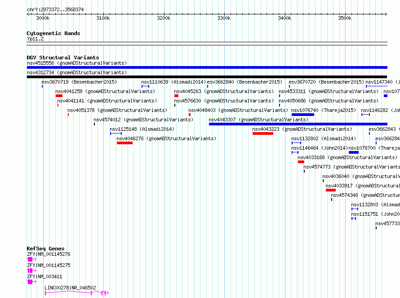
Task: Click the black nsv4312734 variant bar
Action: click(x=207, y=77)
